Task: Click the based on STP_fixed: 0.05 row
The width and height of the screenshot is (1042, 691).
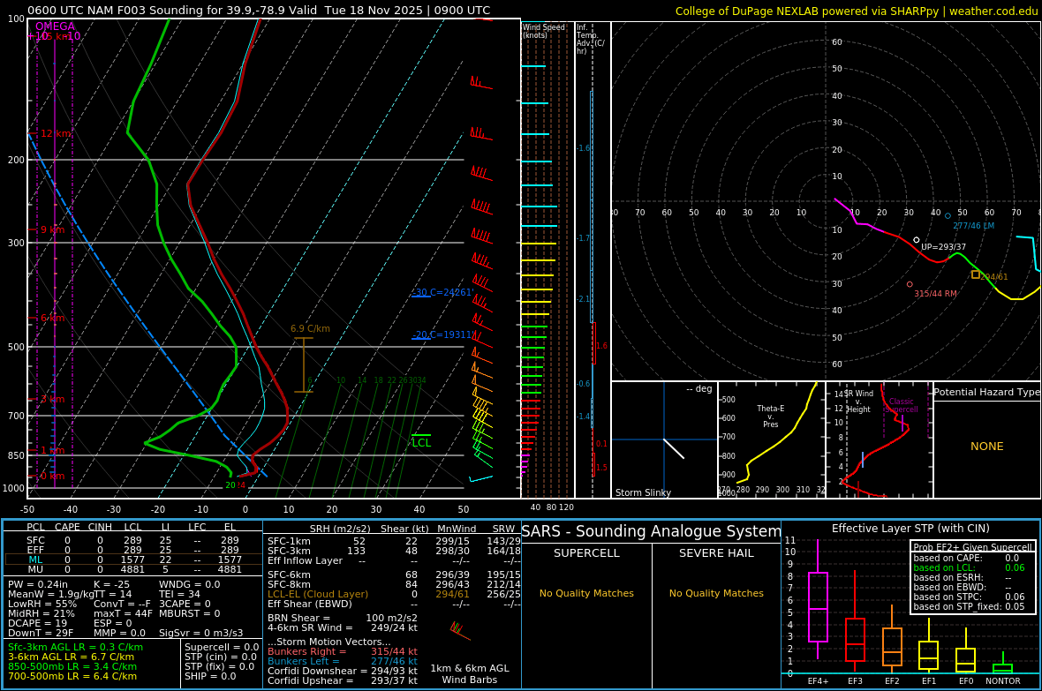Action: tap(969, 606)
